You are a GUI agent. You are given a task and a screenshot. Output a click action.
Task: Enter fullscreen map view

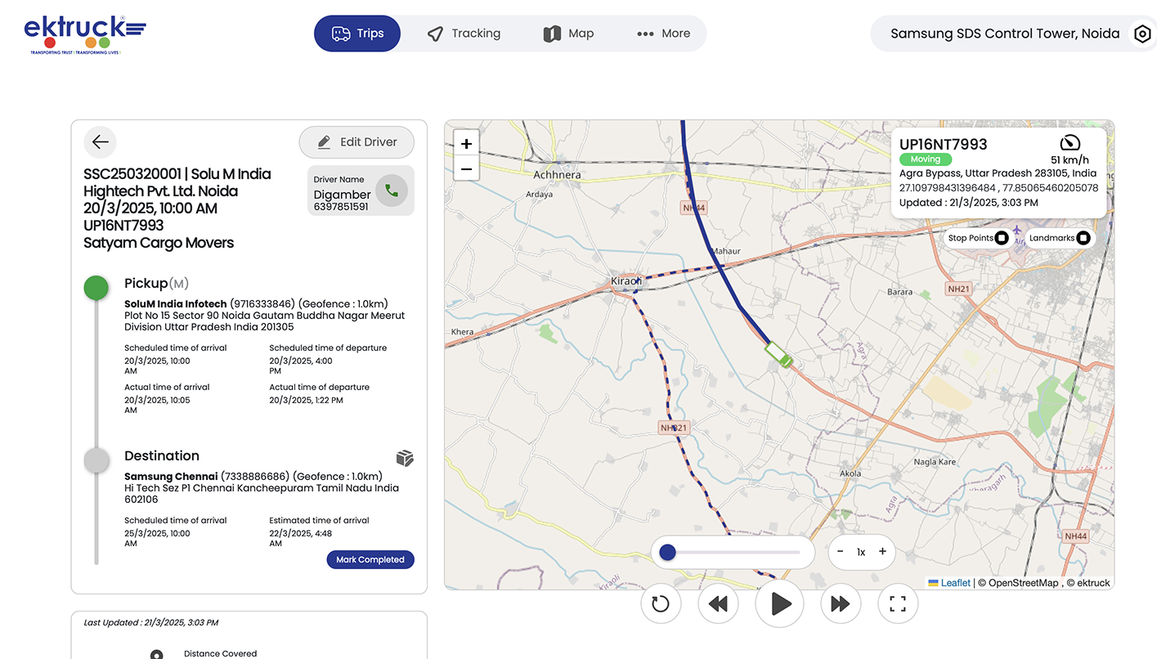pos(898,604)
